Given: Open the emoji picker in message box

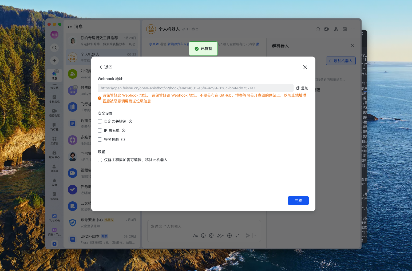Looking at the screenshot, I should [x=203, y=236].
